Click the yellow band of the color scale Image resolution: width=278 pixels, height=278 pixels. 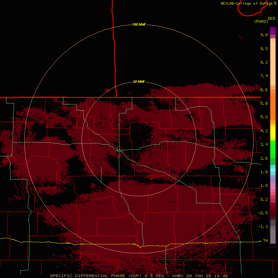coord(273,132)
